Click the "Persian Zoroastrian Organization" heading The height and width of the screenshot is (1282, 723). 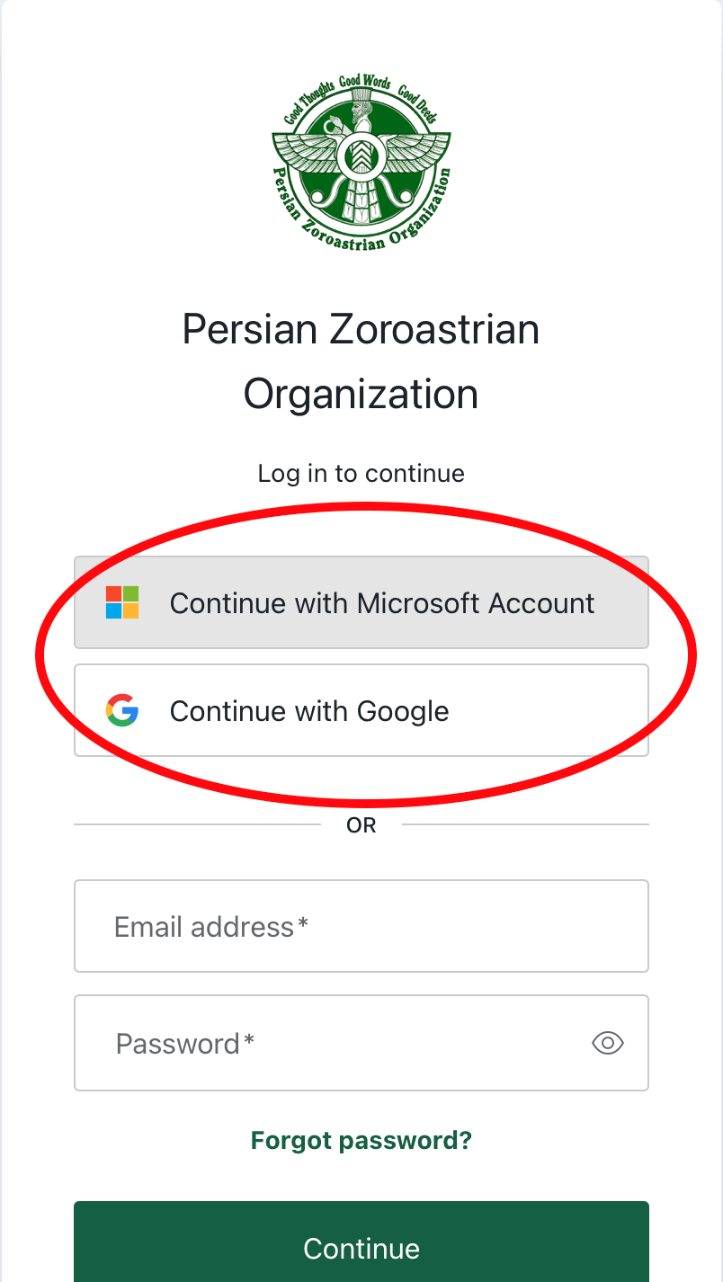[361, 361]
